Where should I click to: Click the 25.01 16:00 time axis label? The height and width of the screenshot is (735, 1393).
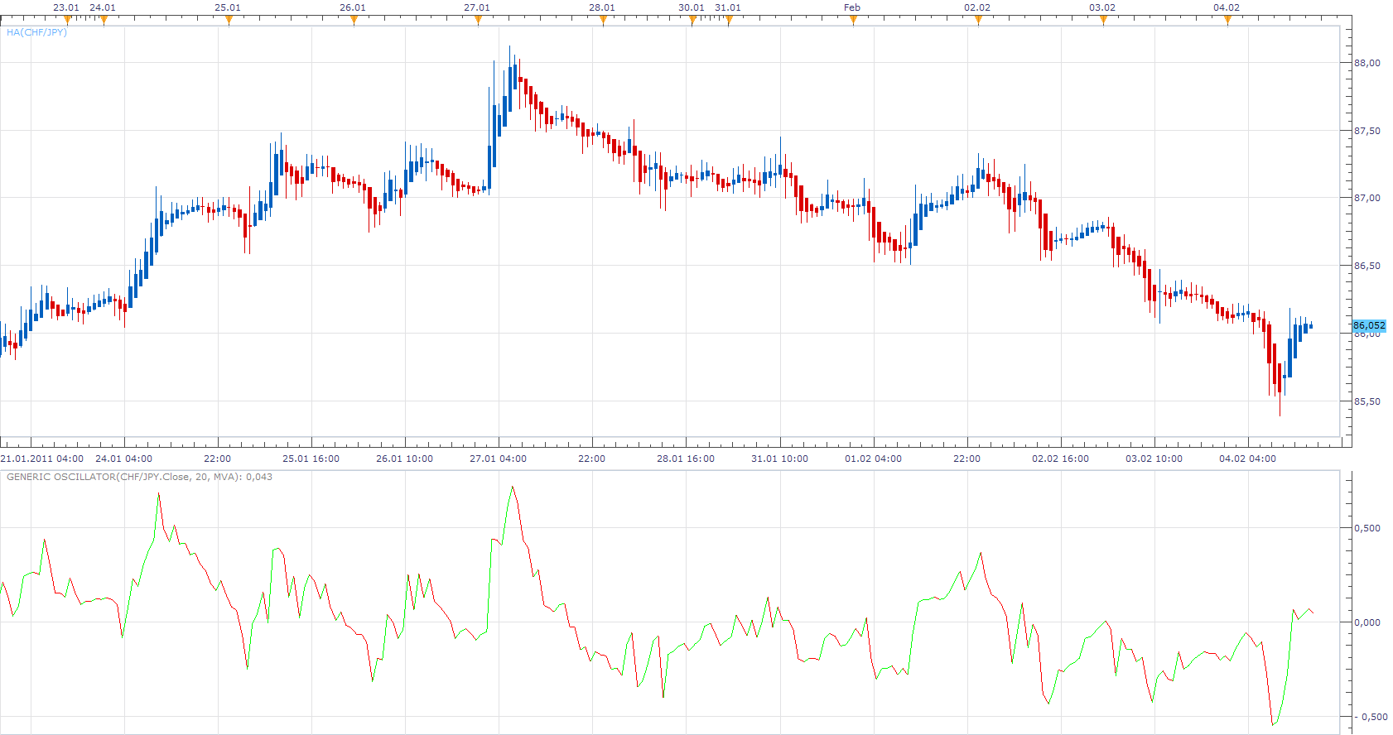pyautogui.click(x=311, y=459)
